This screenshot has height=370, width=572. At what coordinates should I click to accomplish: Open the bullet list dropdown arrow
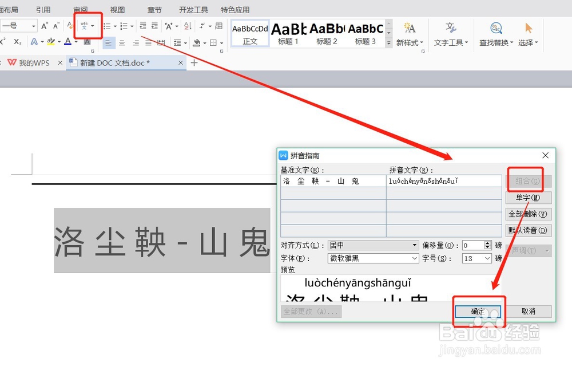point(114,26)
